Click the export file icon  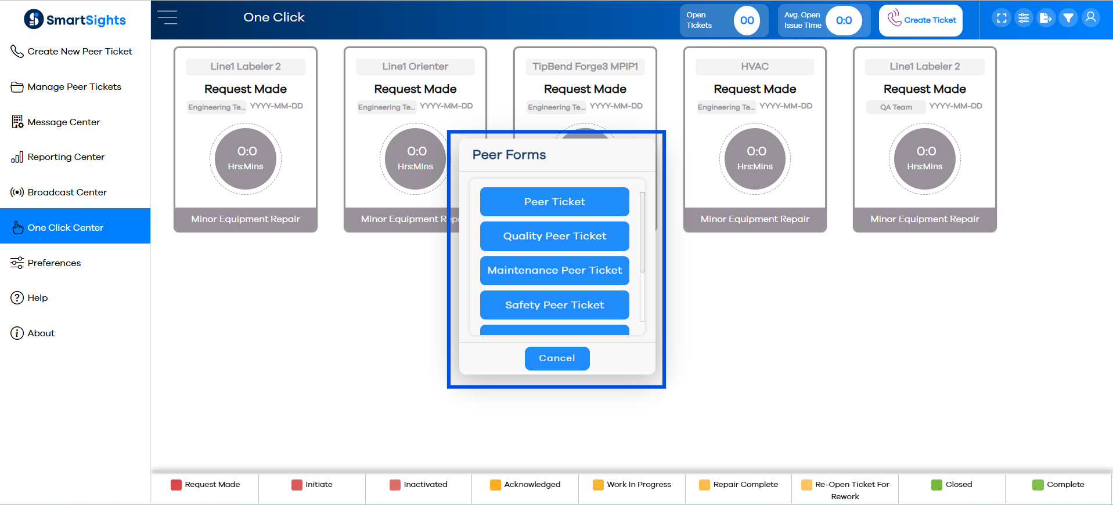coord(1046,18)
